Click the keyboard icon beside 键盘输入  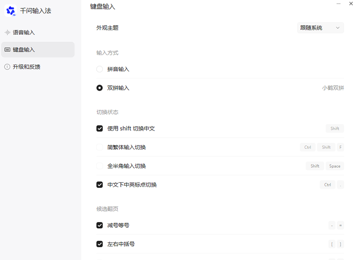tap(8, 49)
